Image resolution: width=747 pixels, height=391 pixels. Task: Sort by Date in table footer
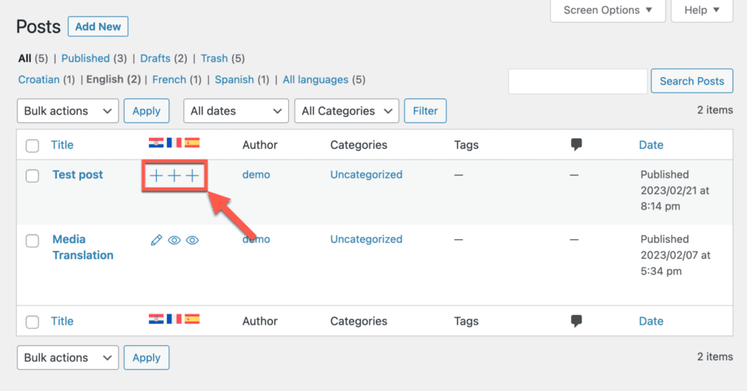pyautogui.click(x=651, y=321)
